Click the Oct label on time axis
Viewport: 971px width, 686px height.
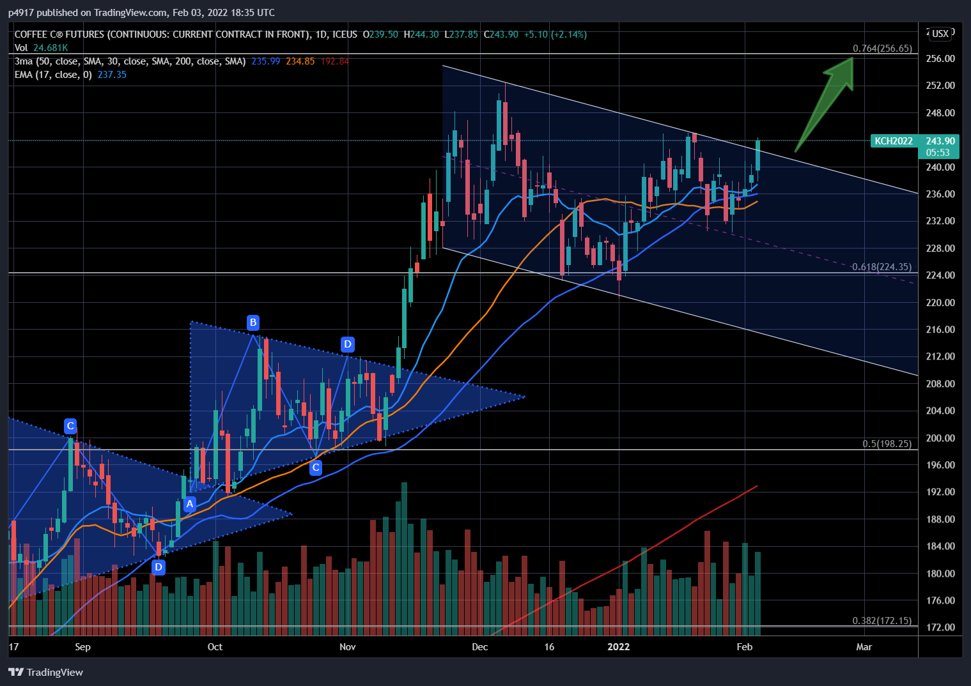click(x=215, y=647)
